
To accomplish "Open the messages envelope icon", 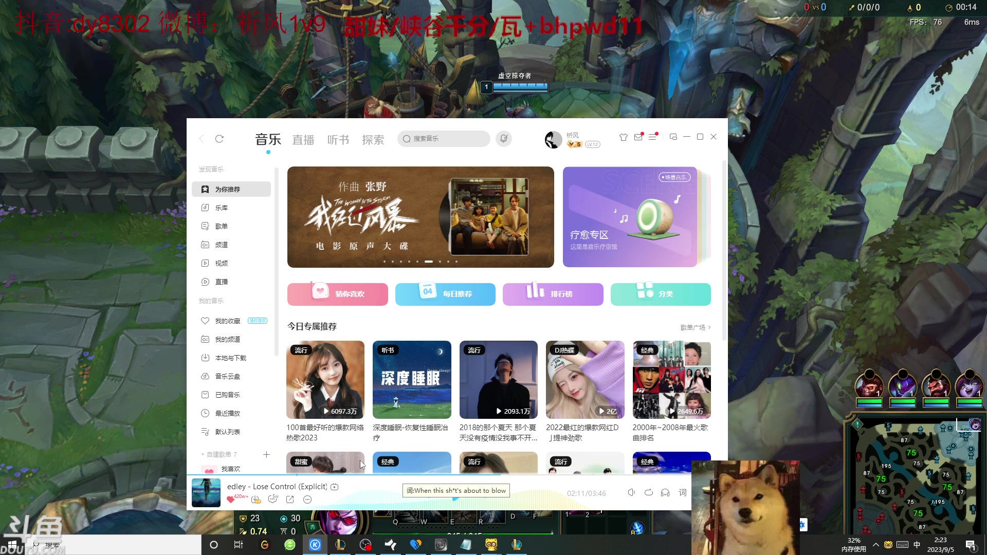I will [638, 137].
